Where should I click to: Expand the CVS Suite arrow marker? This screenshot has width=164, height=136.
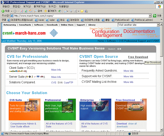(28, 100)
